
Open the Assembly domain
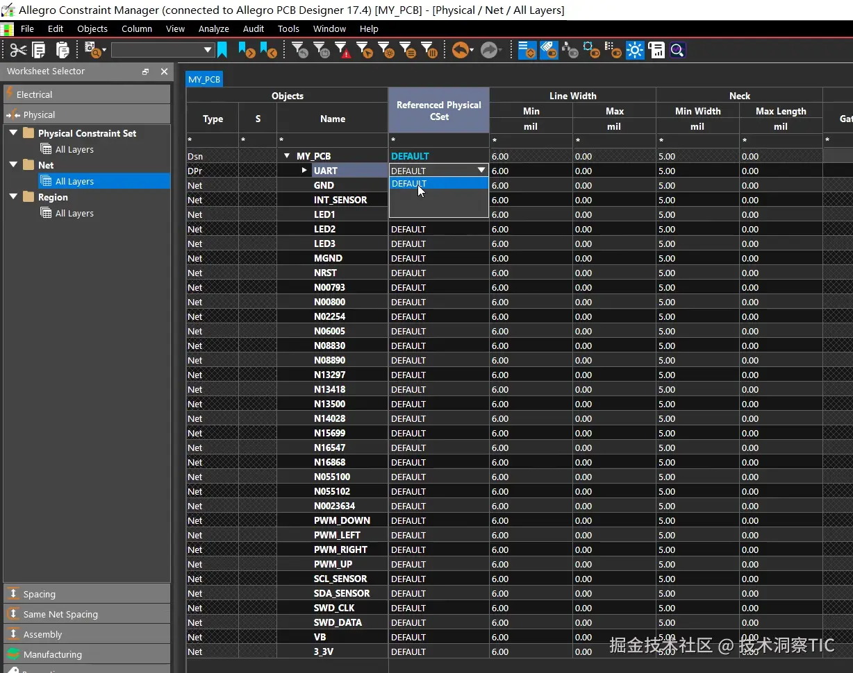pyautogui.click(x=87, y=634)
